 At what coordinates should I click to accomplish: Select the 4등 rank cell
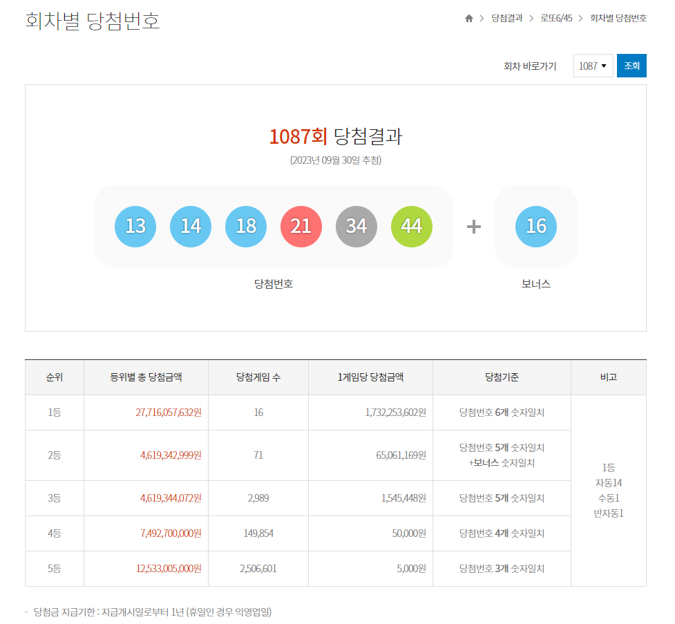(55, 533)
